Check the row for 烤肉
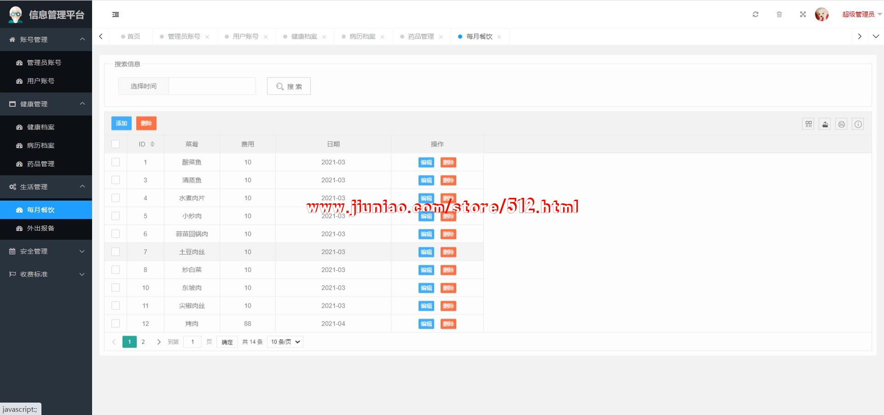884x415 pixels. [x=116, y=323]
